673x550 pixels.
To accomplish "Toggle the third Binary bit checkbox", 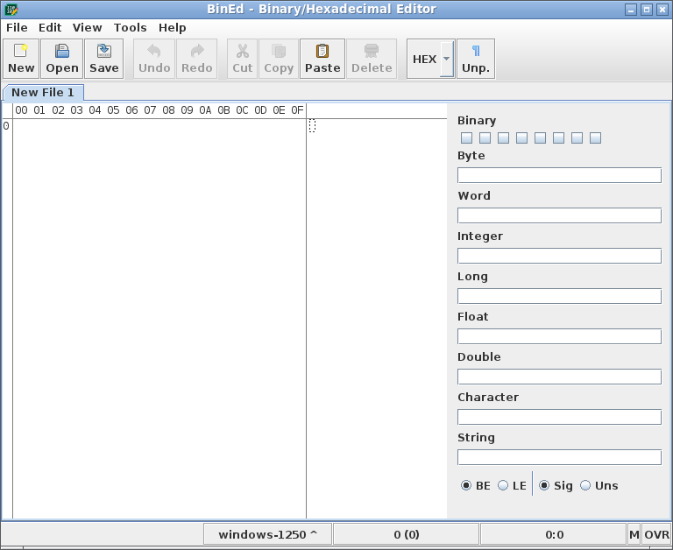I will pyautogui.click(x=504, y=138).
